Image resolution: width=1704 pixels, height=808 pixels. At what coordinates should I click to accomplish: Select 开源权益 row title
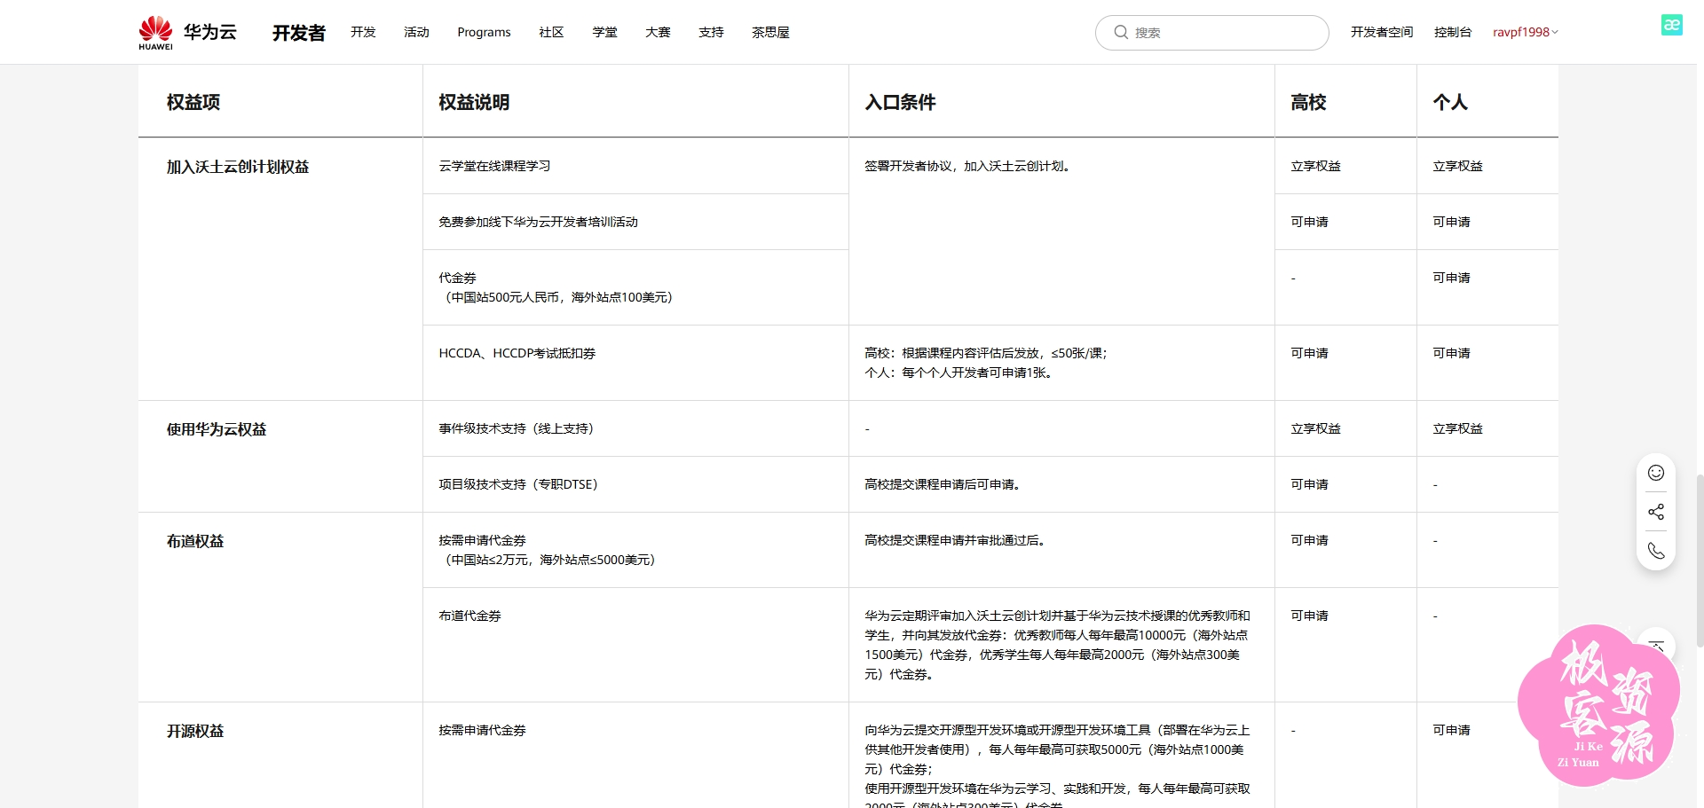pyautogui.click(x=195, y=731)
